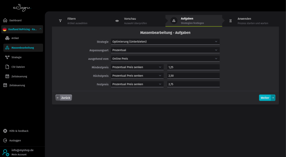Go to the Filtern step
This screenshot has width=286, height=157.
(80, 21)
